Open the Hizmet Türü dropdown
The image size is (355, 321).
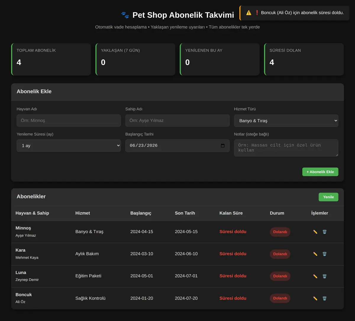point(286,121)
